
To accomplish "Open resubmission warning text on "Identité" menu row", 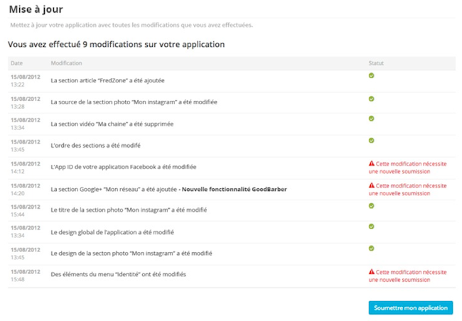I will [410, 276].
